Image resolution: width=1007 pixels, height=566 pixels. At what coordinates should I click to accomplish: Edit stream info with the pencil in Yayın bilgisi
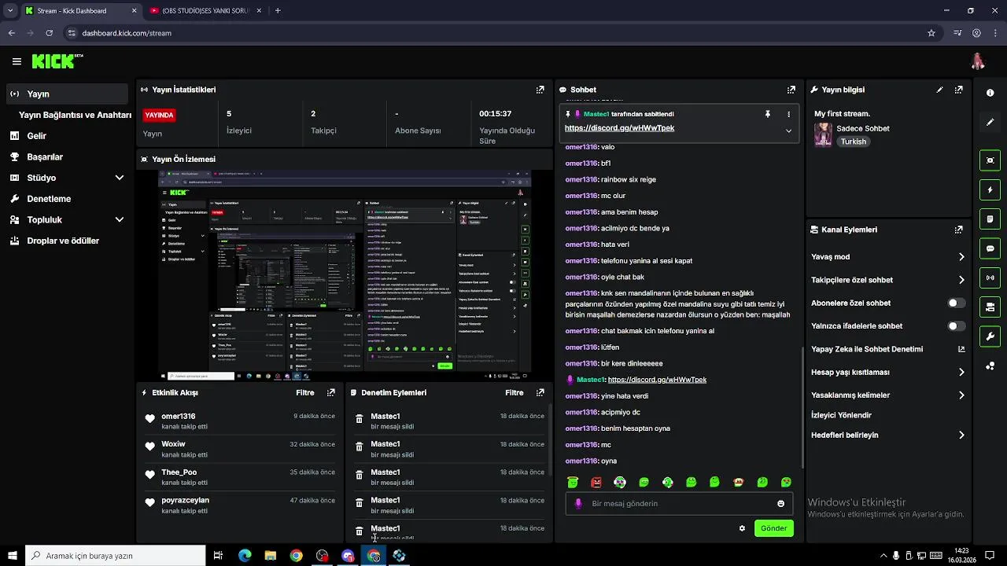click(x=939, y=90)
